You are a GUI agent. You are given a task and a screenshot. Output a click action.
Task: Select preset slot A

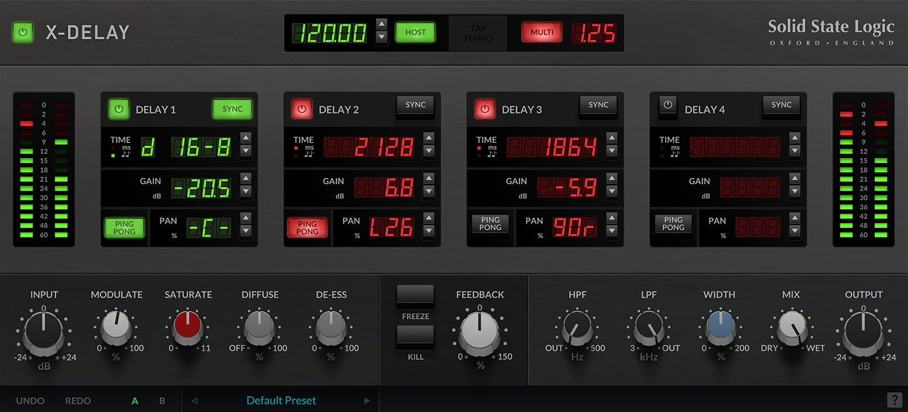tap(135, 401)
